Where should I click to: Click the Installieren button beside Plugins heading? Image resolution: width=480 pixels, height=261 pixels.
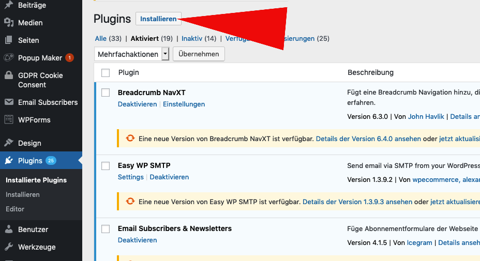158,19
